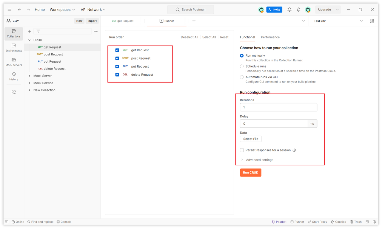The image size is (382, 228).
Task: Open Postbot in the status bar
Action: (x=279, y=222)
